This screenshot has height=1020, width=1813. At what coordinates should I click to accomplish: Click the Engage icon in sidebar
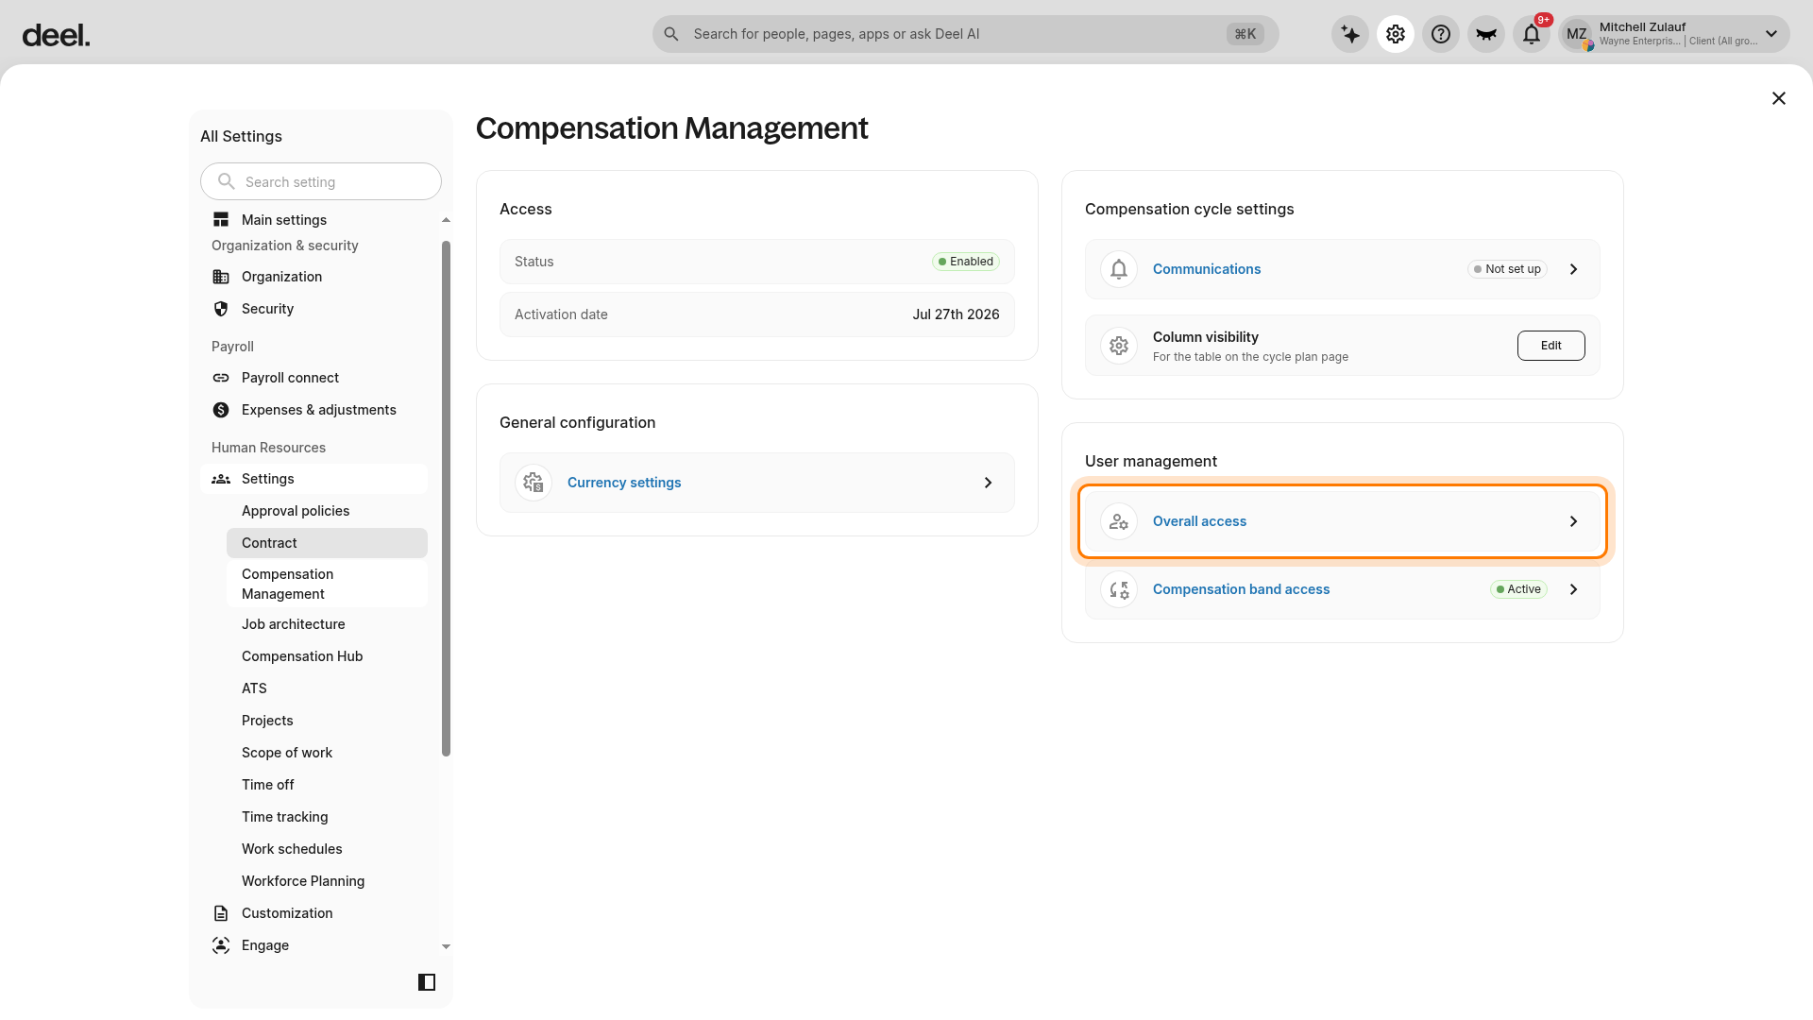point(221,945)
